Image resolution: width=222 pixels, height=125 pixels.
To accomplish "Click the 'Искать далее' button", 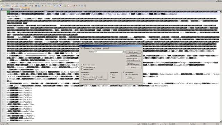I will pyautogui.click(x=133, y=52).
